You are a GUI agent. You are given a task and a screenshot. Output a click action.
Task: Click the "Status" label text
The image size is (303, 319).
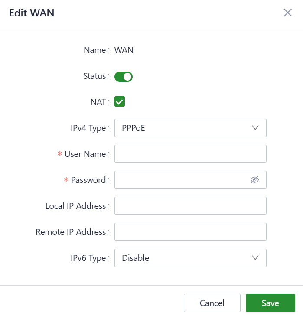[94, 76]
